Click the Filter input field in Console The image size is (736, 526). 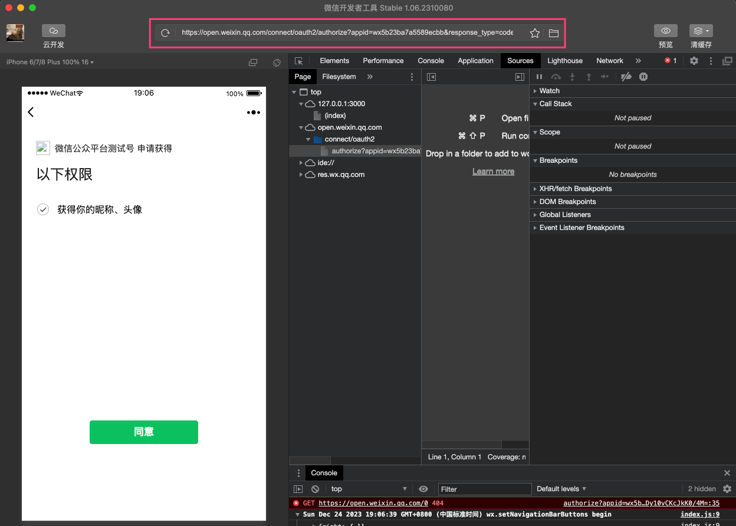pyautogui.click(x=484, y=489)
